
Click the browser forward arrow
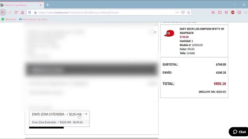click(9, 12)
